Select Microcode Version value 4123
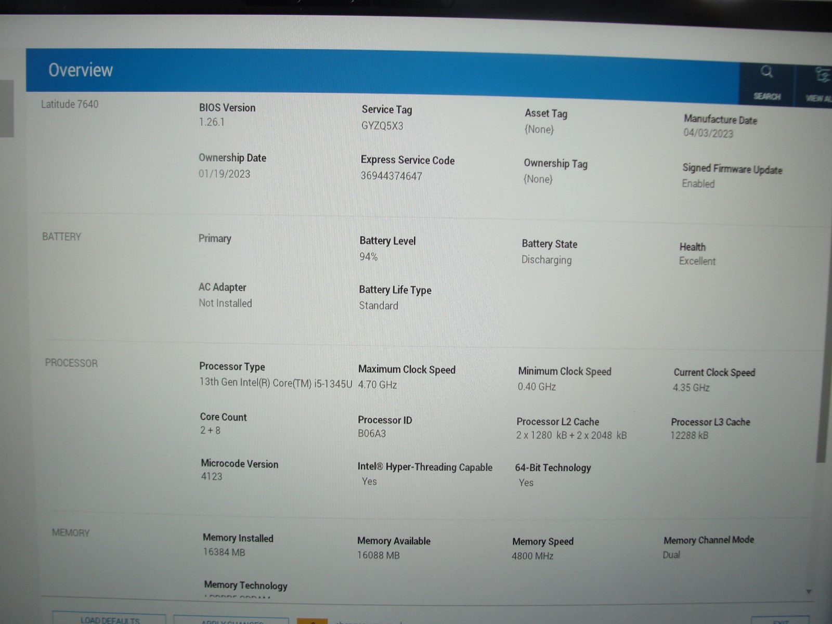 [x=212, y=476]
